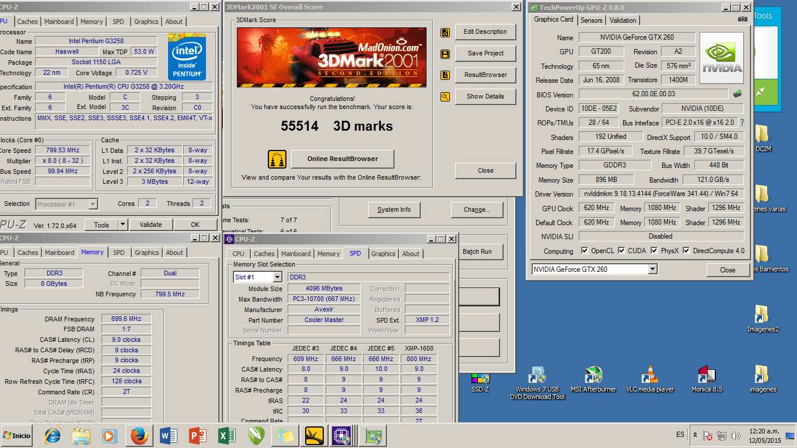The height and width of the screenshot is (448, 797).
Task: Click the 55514 3D marks score text
Action: pyautogui.click(x=337, y=126)
